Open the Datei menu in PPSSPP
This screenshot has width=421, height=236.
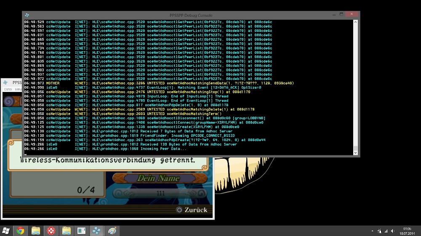(x=8, y=89)
